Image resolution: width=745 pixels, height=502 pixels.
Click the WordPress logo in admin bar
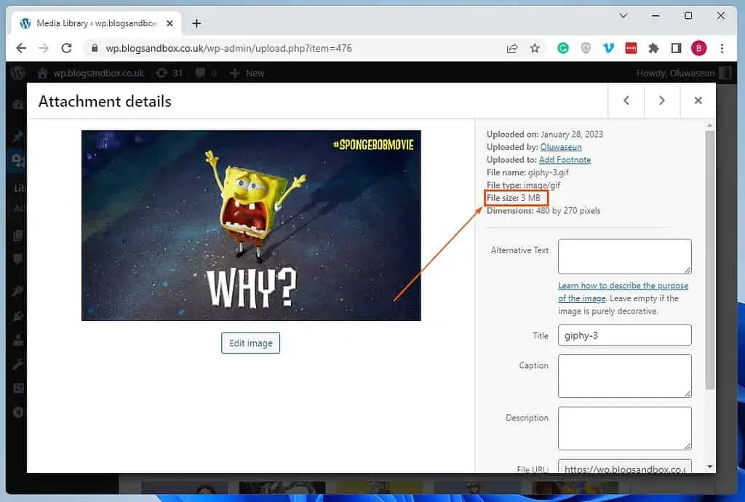click(x=17, y=73)
